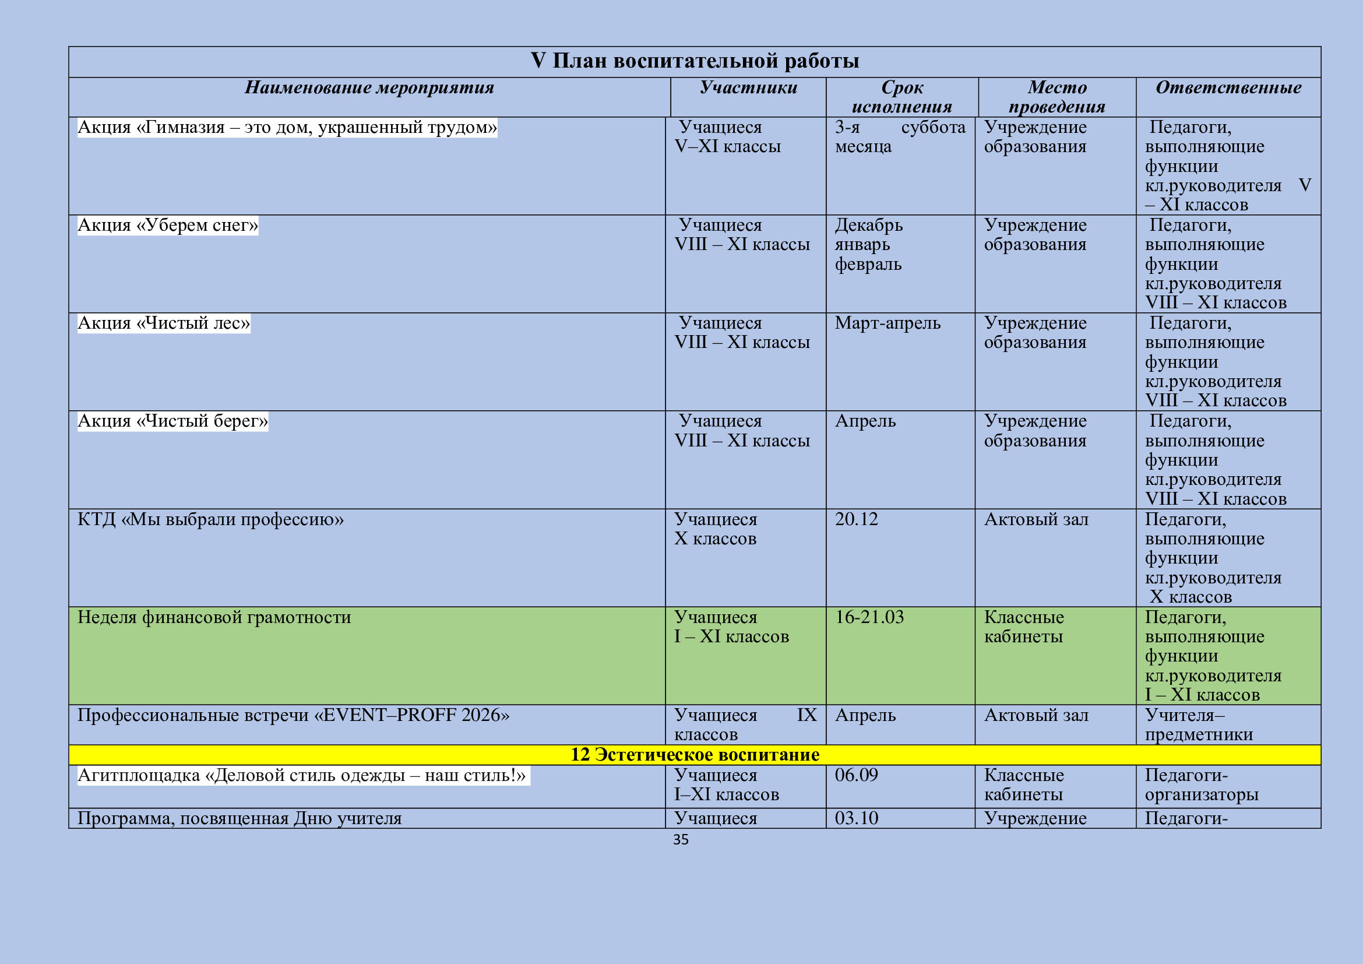The height and width of the screenshot is (964, 1363).
Task: Click 'КТД «Мы выбрали профессию»' text
Action: pyautogui.click(x=210, y=520)
